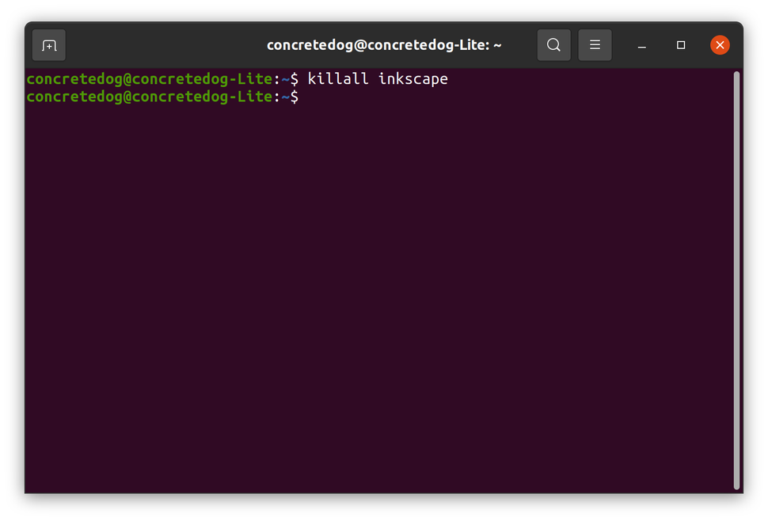This screenshot has height=521, width=768.
Task: Click the magnifying glass in the titlebar
Action: 553,45
